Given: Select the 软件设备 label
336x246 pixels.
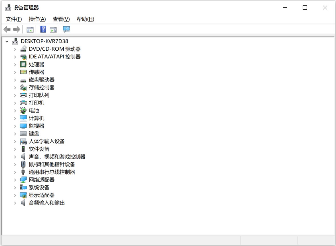Looking at the screenshot, I should tap(39, 149).
